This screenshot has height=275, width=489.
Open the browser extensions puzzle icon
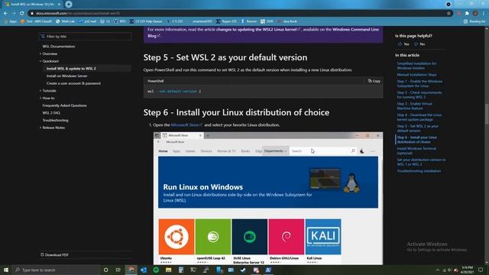467,14
